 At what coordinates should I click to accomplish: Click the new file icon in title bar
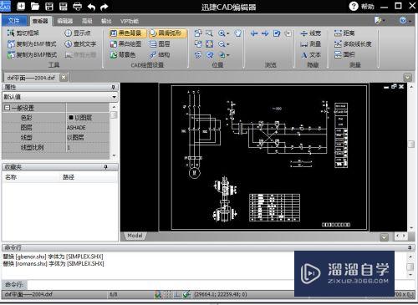(x=21, y=6)
